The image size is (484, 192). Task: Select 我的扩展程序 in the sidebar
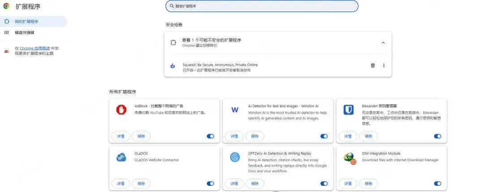coord(33,21)
